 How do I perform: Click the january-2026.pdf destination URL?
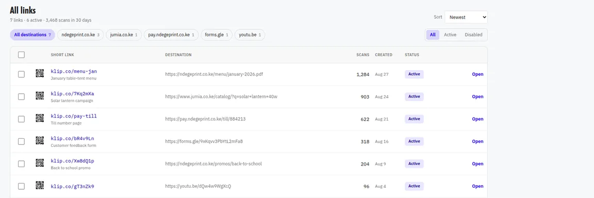point(214,74)
